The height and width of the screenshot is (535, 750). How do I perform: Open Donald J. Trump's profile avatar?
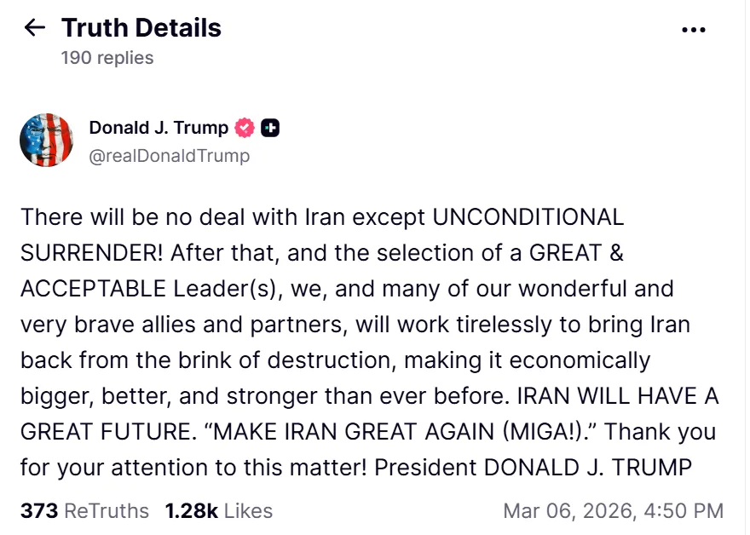[46, 141]
